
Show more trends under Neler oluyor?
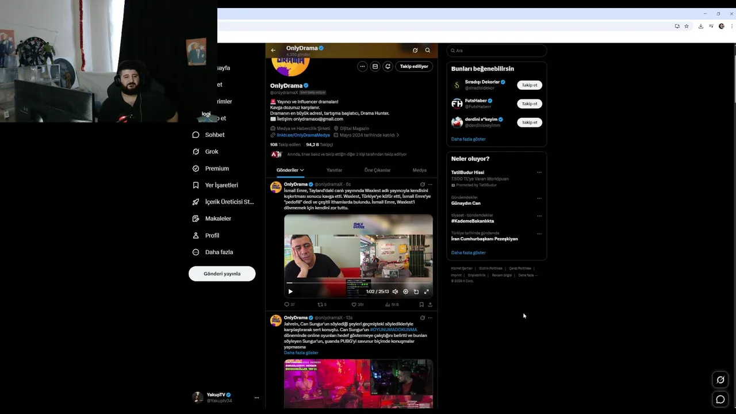tap(468, 253)
